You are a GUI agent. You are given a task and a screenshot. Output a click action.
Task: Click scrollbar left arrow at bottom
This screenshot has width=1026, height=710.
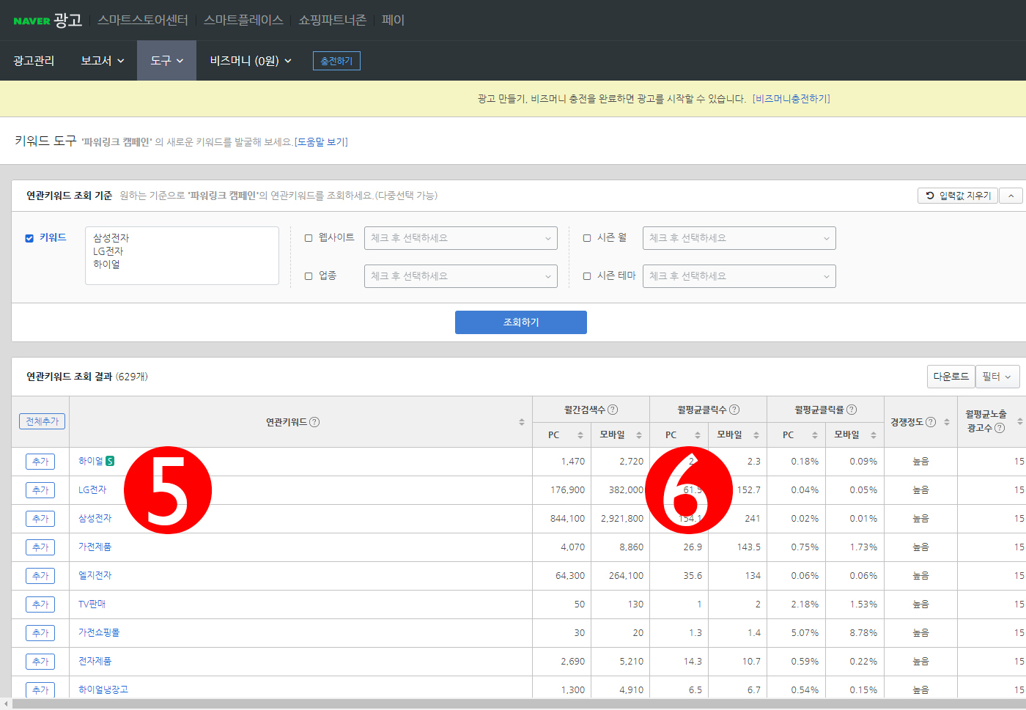[x=6, y=704]
